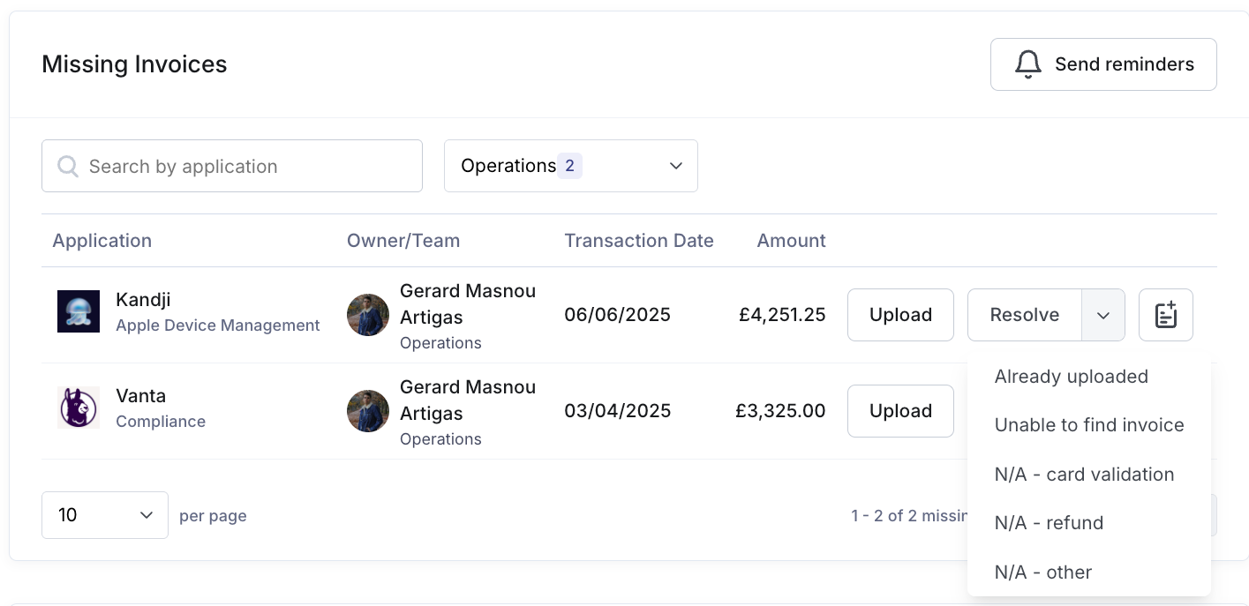1249x606 pixels.
Task: Click Gerard's avatar in the Kandji row
Action: tap(368, 315)
